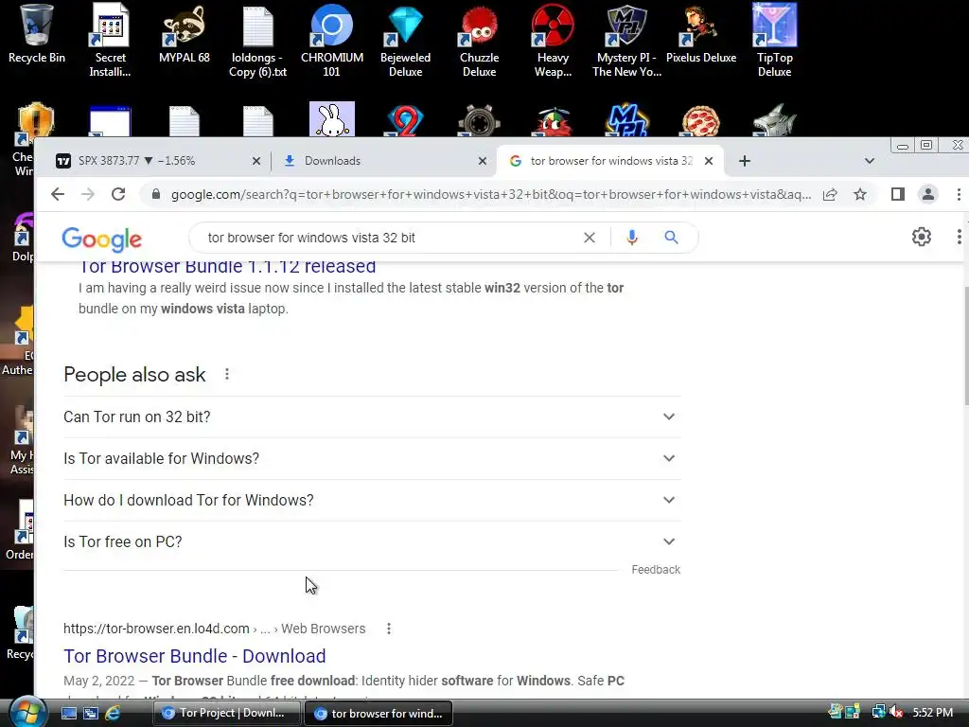Launch Internet Explorer from quick launch

click(x=113, y=713)
